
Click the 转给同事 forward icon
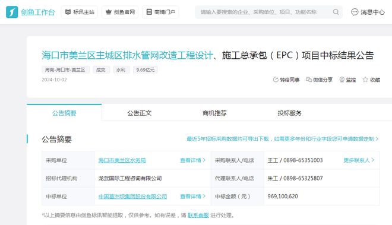(276, 80)
